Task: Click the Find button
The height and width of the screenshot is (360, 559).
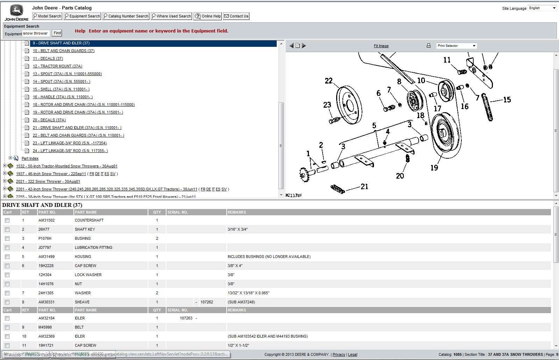Action: pyautogui.click(x=57, y=33)
